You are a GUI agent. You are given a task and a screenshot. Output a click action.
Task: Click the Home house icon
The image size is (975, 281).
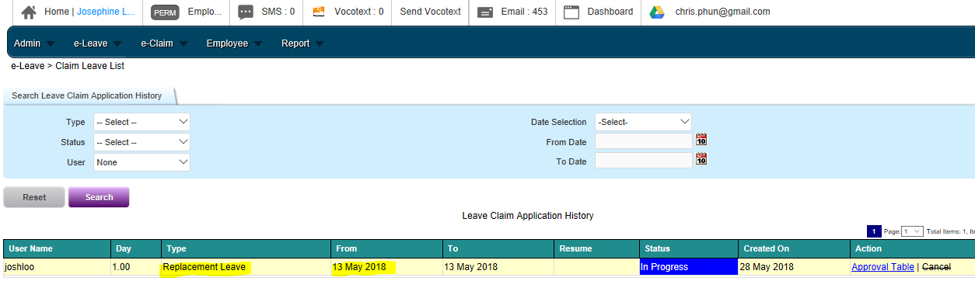pos(29,12)
